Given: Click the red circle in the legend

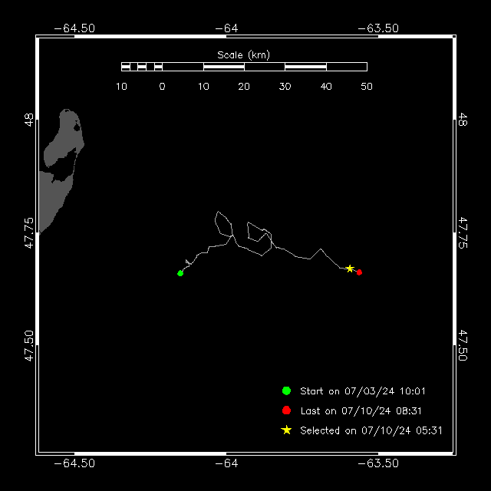Looking at the screenshot, I should tap(286, 410).
